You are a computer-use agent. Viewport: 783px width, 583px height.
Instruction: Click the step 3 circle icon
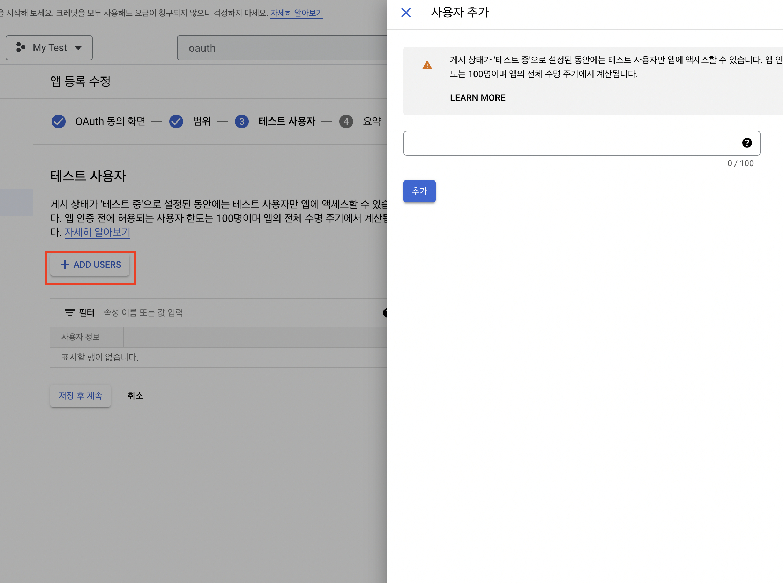coord(241,121)
